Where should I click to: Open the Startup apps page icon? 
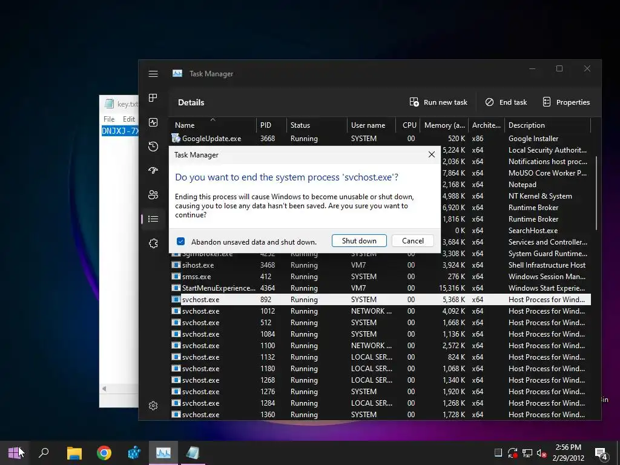(153, 170)
